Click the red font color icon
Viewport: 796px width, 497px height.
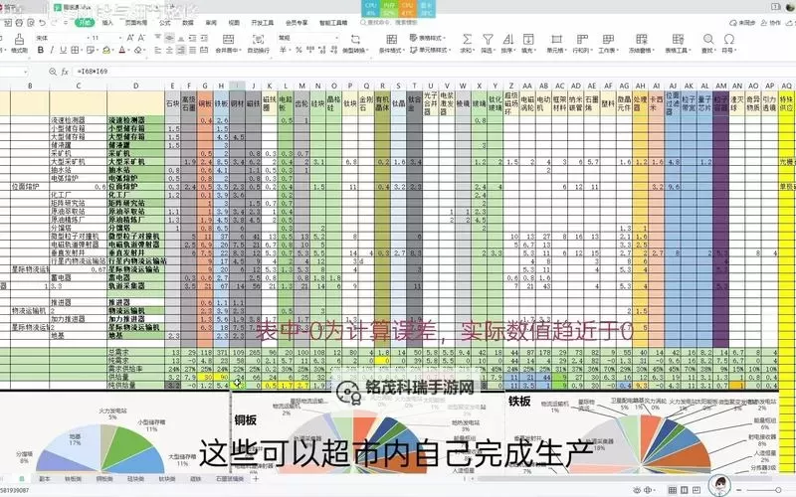tap(121, 51)
